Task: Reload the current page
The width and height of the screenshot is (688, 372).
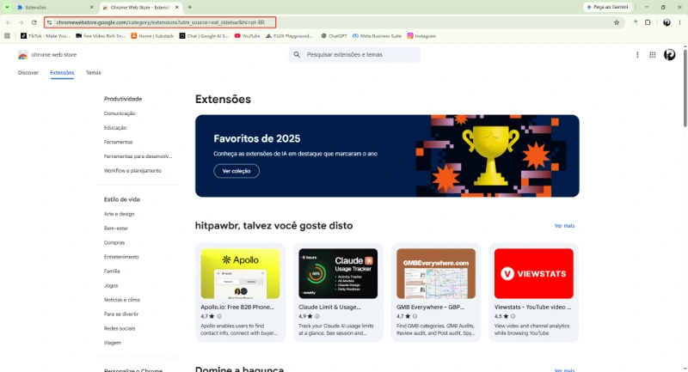Action: tap(34, 22)
